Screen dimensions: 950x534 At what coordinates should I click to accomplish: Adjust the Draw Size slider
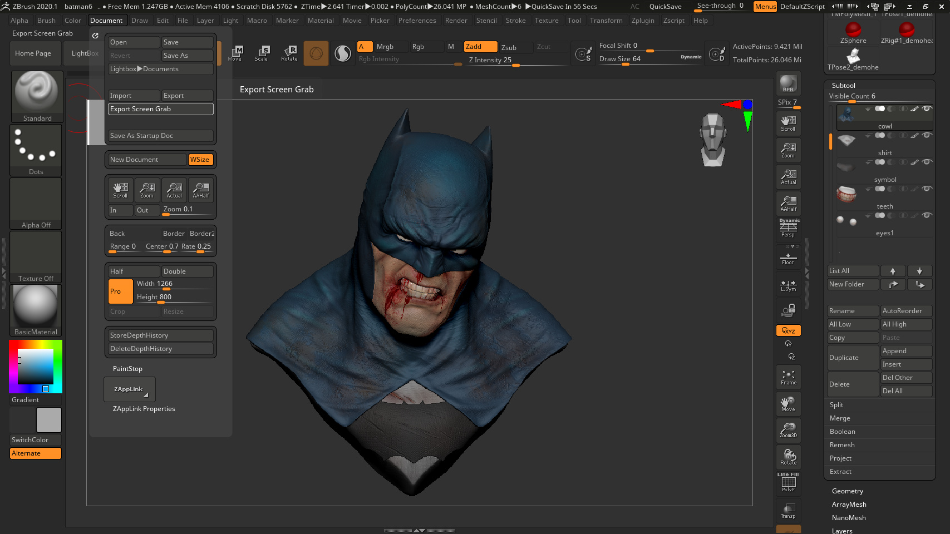point(650,59)
